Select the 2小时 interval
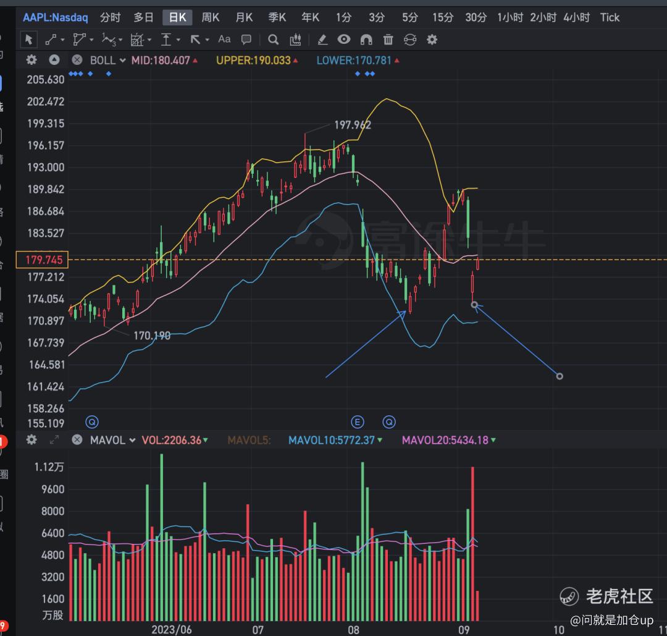 [543, 17]
